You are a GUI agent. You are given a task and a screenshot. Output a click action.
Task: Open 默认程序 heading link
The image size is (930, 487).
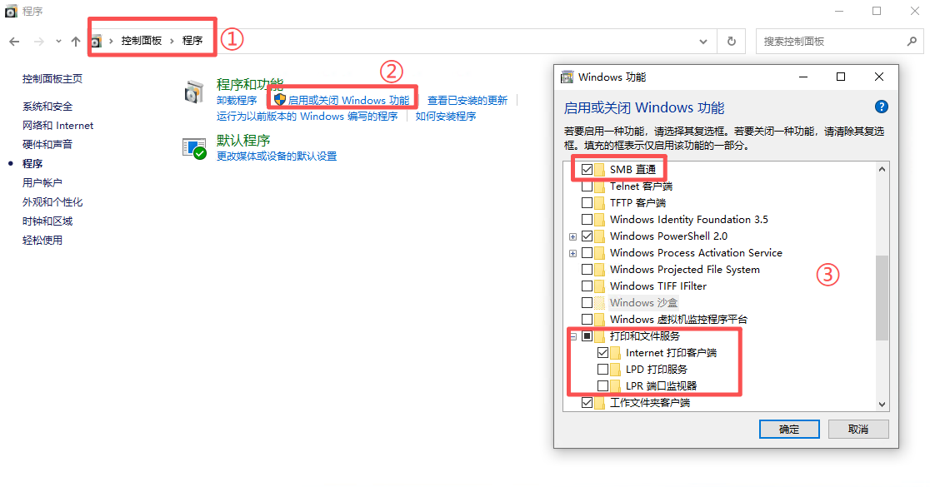click(x=243, y=141)
